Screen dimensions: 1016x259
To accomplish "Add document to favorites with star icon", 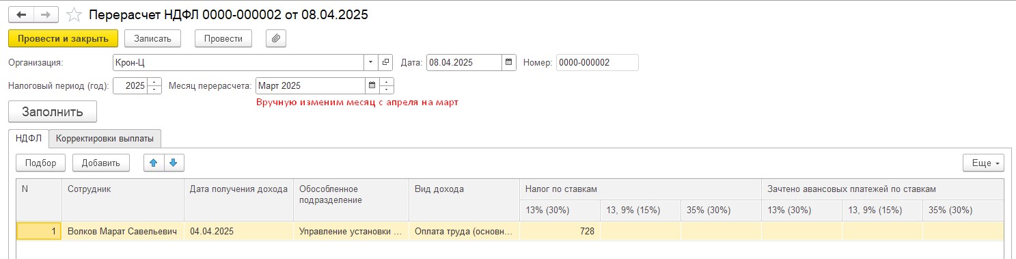I will click(x=74, y=15).
